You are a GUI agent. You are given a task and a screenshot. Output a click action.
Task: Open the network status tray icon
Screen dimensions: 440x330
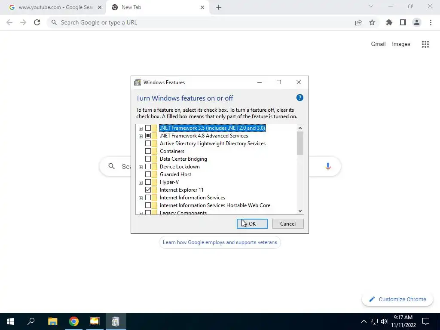(374, 321)
